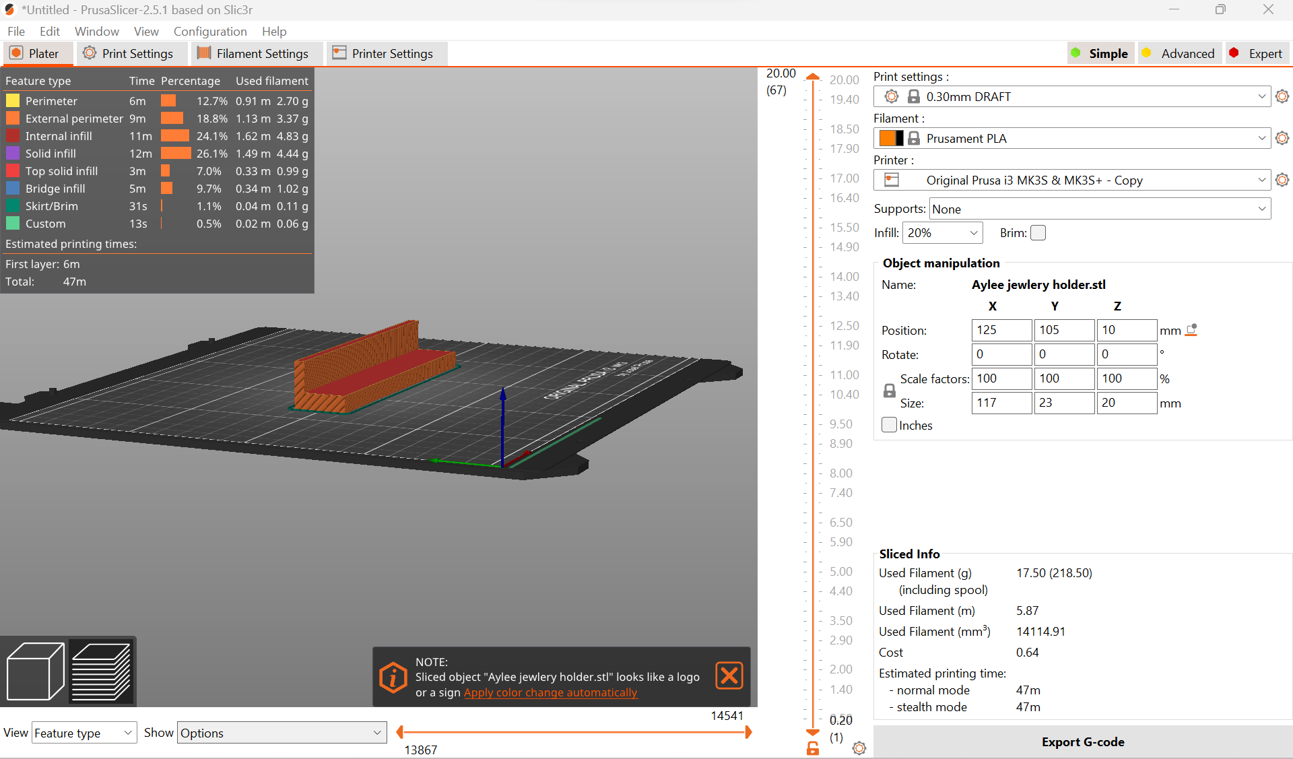Viewport: 1293px width, 759px height.
Task: Open the Configuration menu
Action: [210, 31]
